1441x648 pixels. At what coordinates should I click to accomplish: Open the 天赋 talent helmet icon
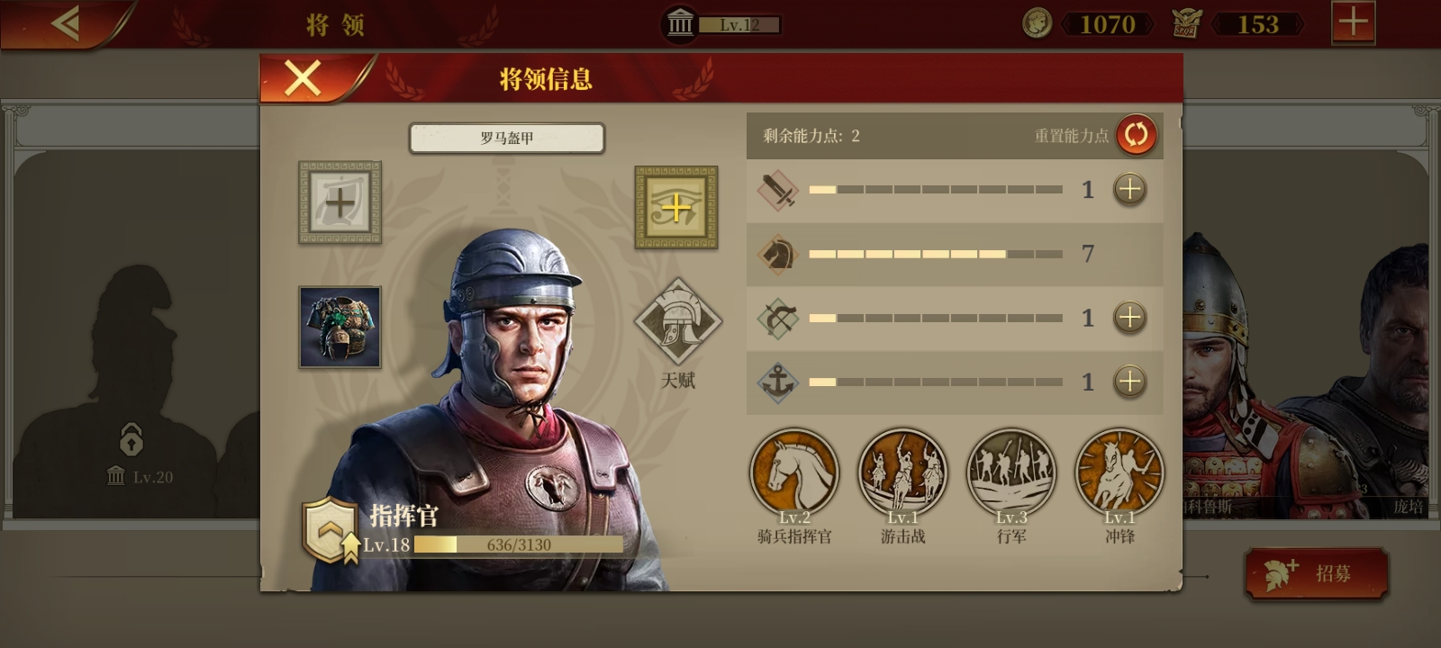677,322
